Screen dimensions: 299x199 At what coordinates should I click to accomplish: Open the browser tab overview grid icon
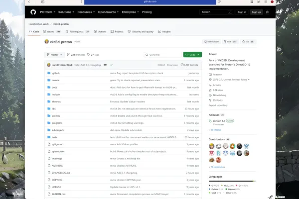[252, 1]
